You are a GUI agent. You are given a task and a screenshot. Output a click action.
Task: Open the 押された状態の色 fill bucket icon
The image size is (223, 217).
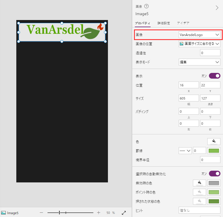click(200, 201)
